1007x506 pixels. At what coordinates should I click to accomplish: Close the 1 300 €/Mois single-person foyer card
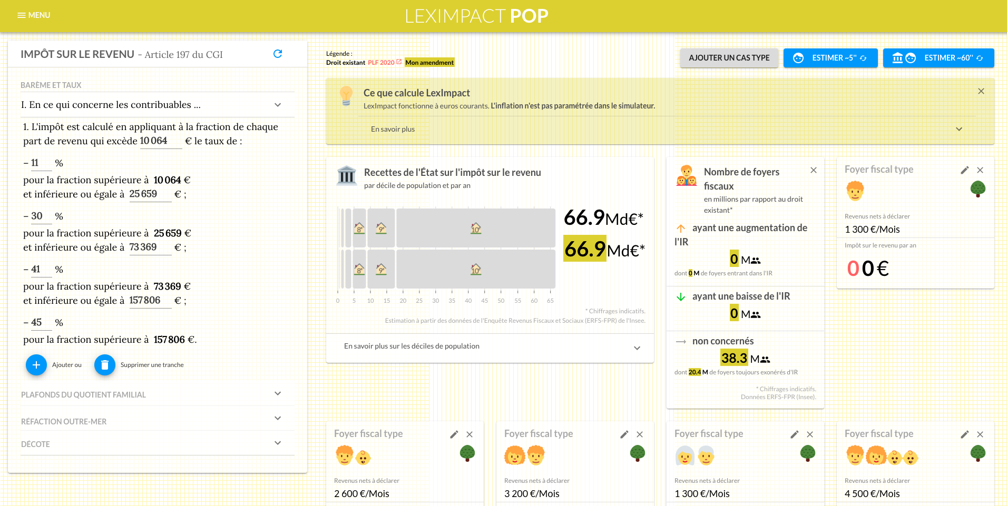[980, 170]
